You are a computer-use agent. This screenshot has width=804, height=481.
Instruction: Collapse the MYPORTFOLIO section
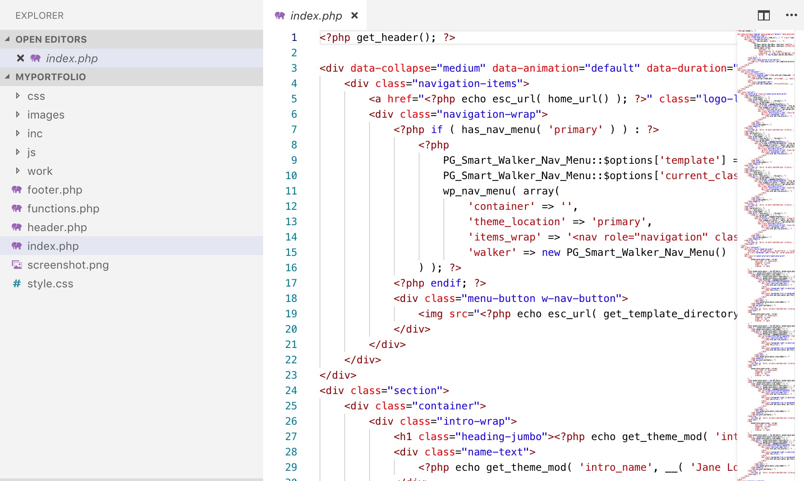[x=7, y=77]
